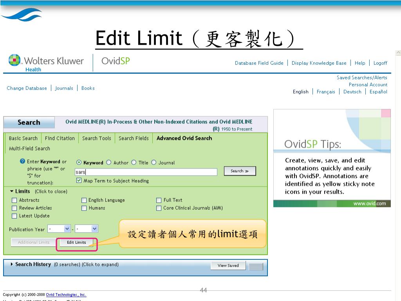Click the keyword input field containing sars
The image size is (401, 301).
[x=146, y=172]
